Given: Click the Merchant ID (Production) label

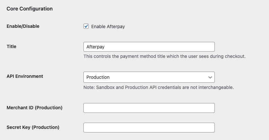Looking at the screenshot, I should (34, 107).
